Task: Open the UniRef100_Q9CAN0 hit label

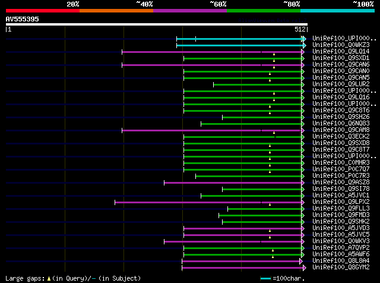Action: click(341, 71)
